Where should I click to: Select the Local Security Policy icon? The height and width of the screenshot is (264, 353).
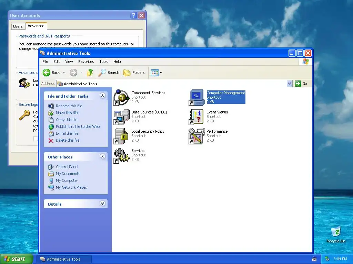122,136
